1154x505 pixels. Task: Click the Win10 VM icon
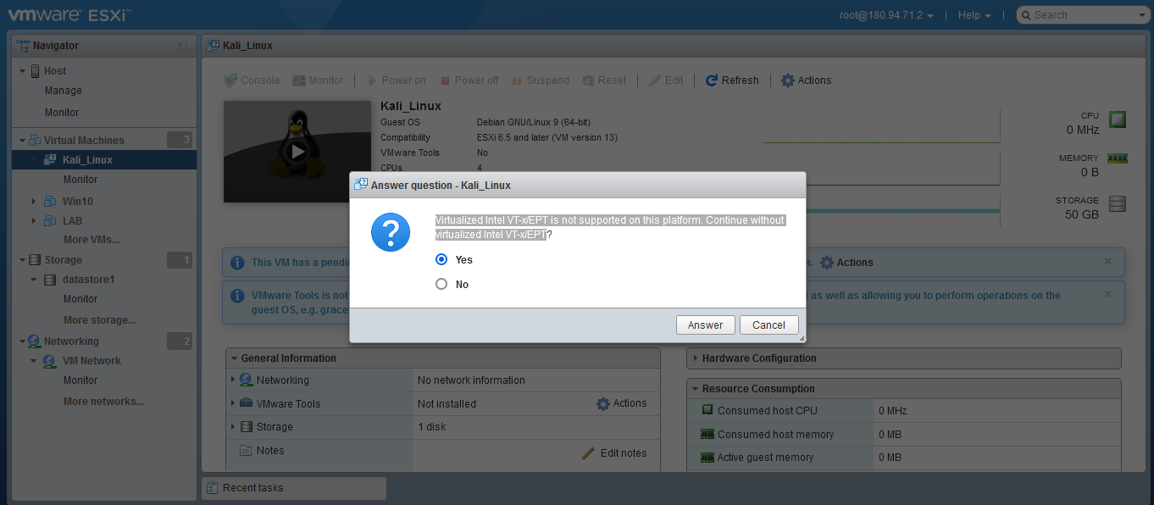(x=49, y=202)
